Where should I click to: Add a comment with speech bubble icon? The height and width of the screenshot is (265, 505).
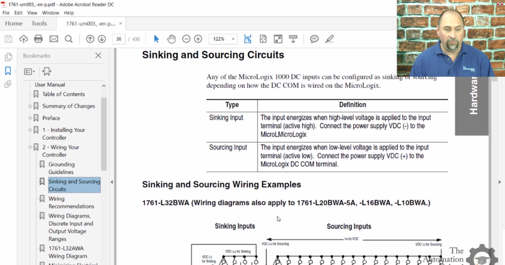tap(314, 39)
